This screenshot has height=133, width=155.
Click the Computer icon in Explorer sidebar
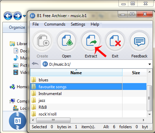coord(12,101)
